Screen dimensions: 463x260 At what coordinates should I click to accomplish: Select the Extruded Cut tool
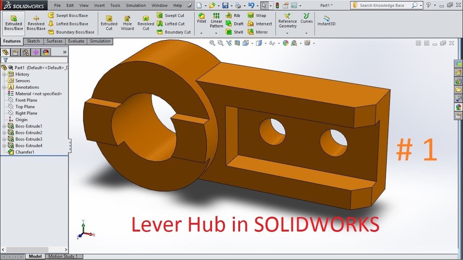(x=109, y=23)
